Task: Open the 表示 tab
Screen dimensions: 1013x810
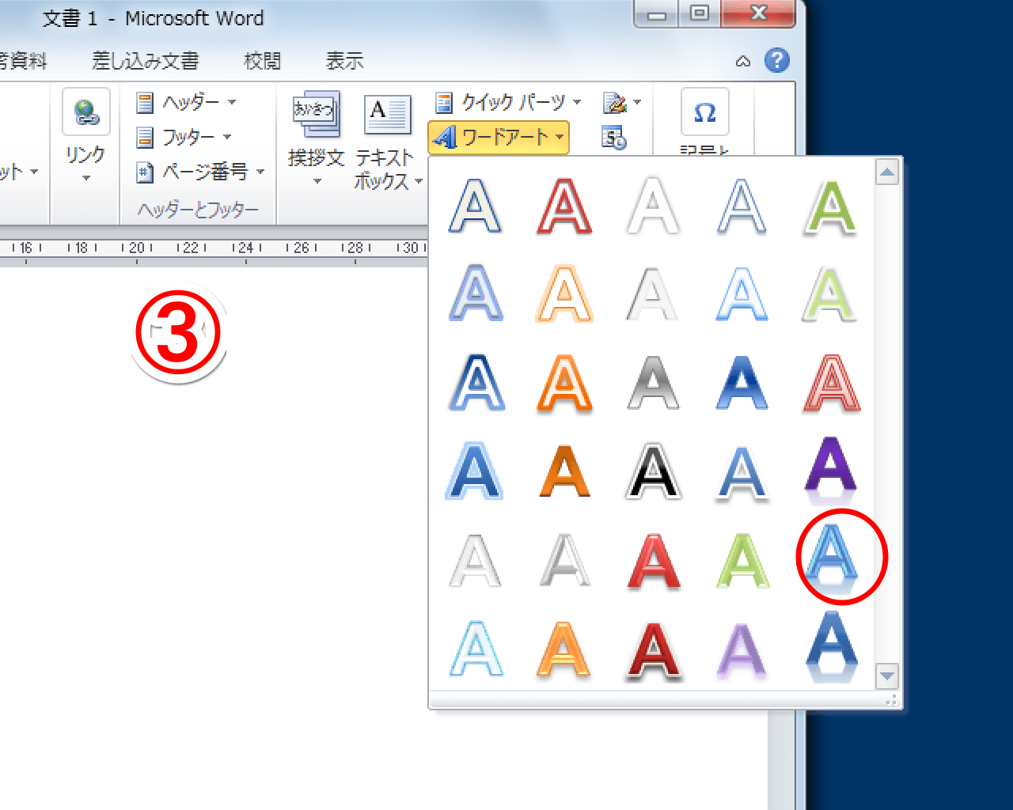Action: pyautogui.click(x=345, y=61)
